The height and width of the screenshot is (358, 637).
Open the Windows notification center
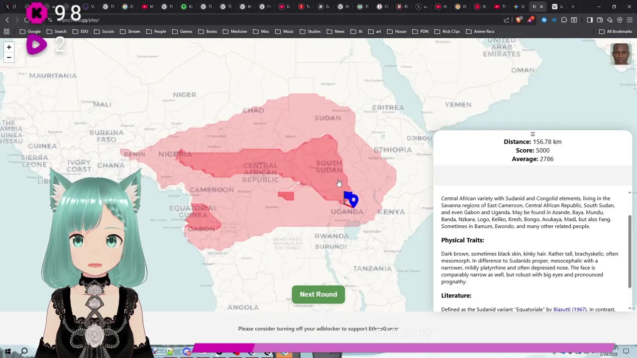coord(626,352)
